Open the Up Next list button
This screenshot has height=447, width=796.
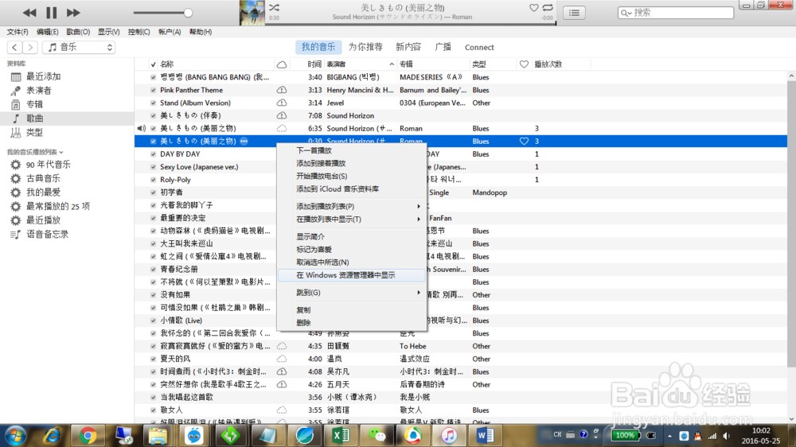coord(574,13)
